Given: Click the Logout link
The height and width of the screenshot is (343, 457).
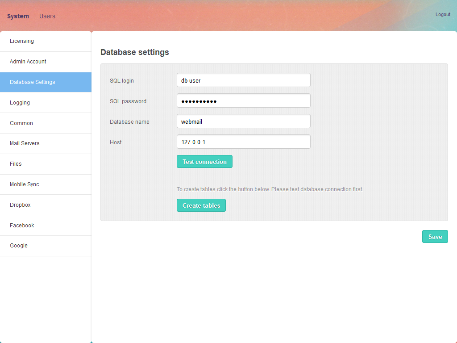Looking at the screenshot, I should [x=443, y=14].
